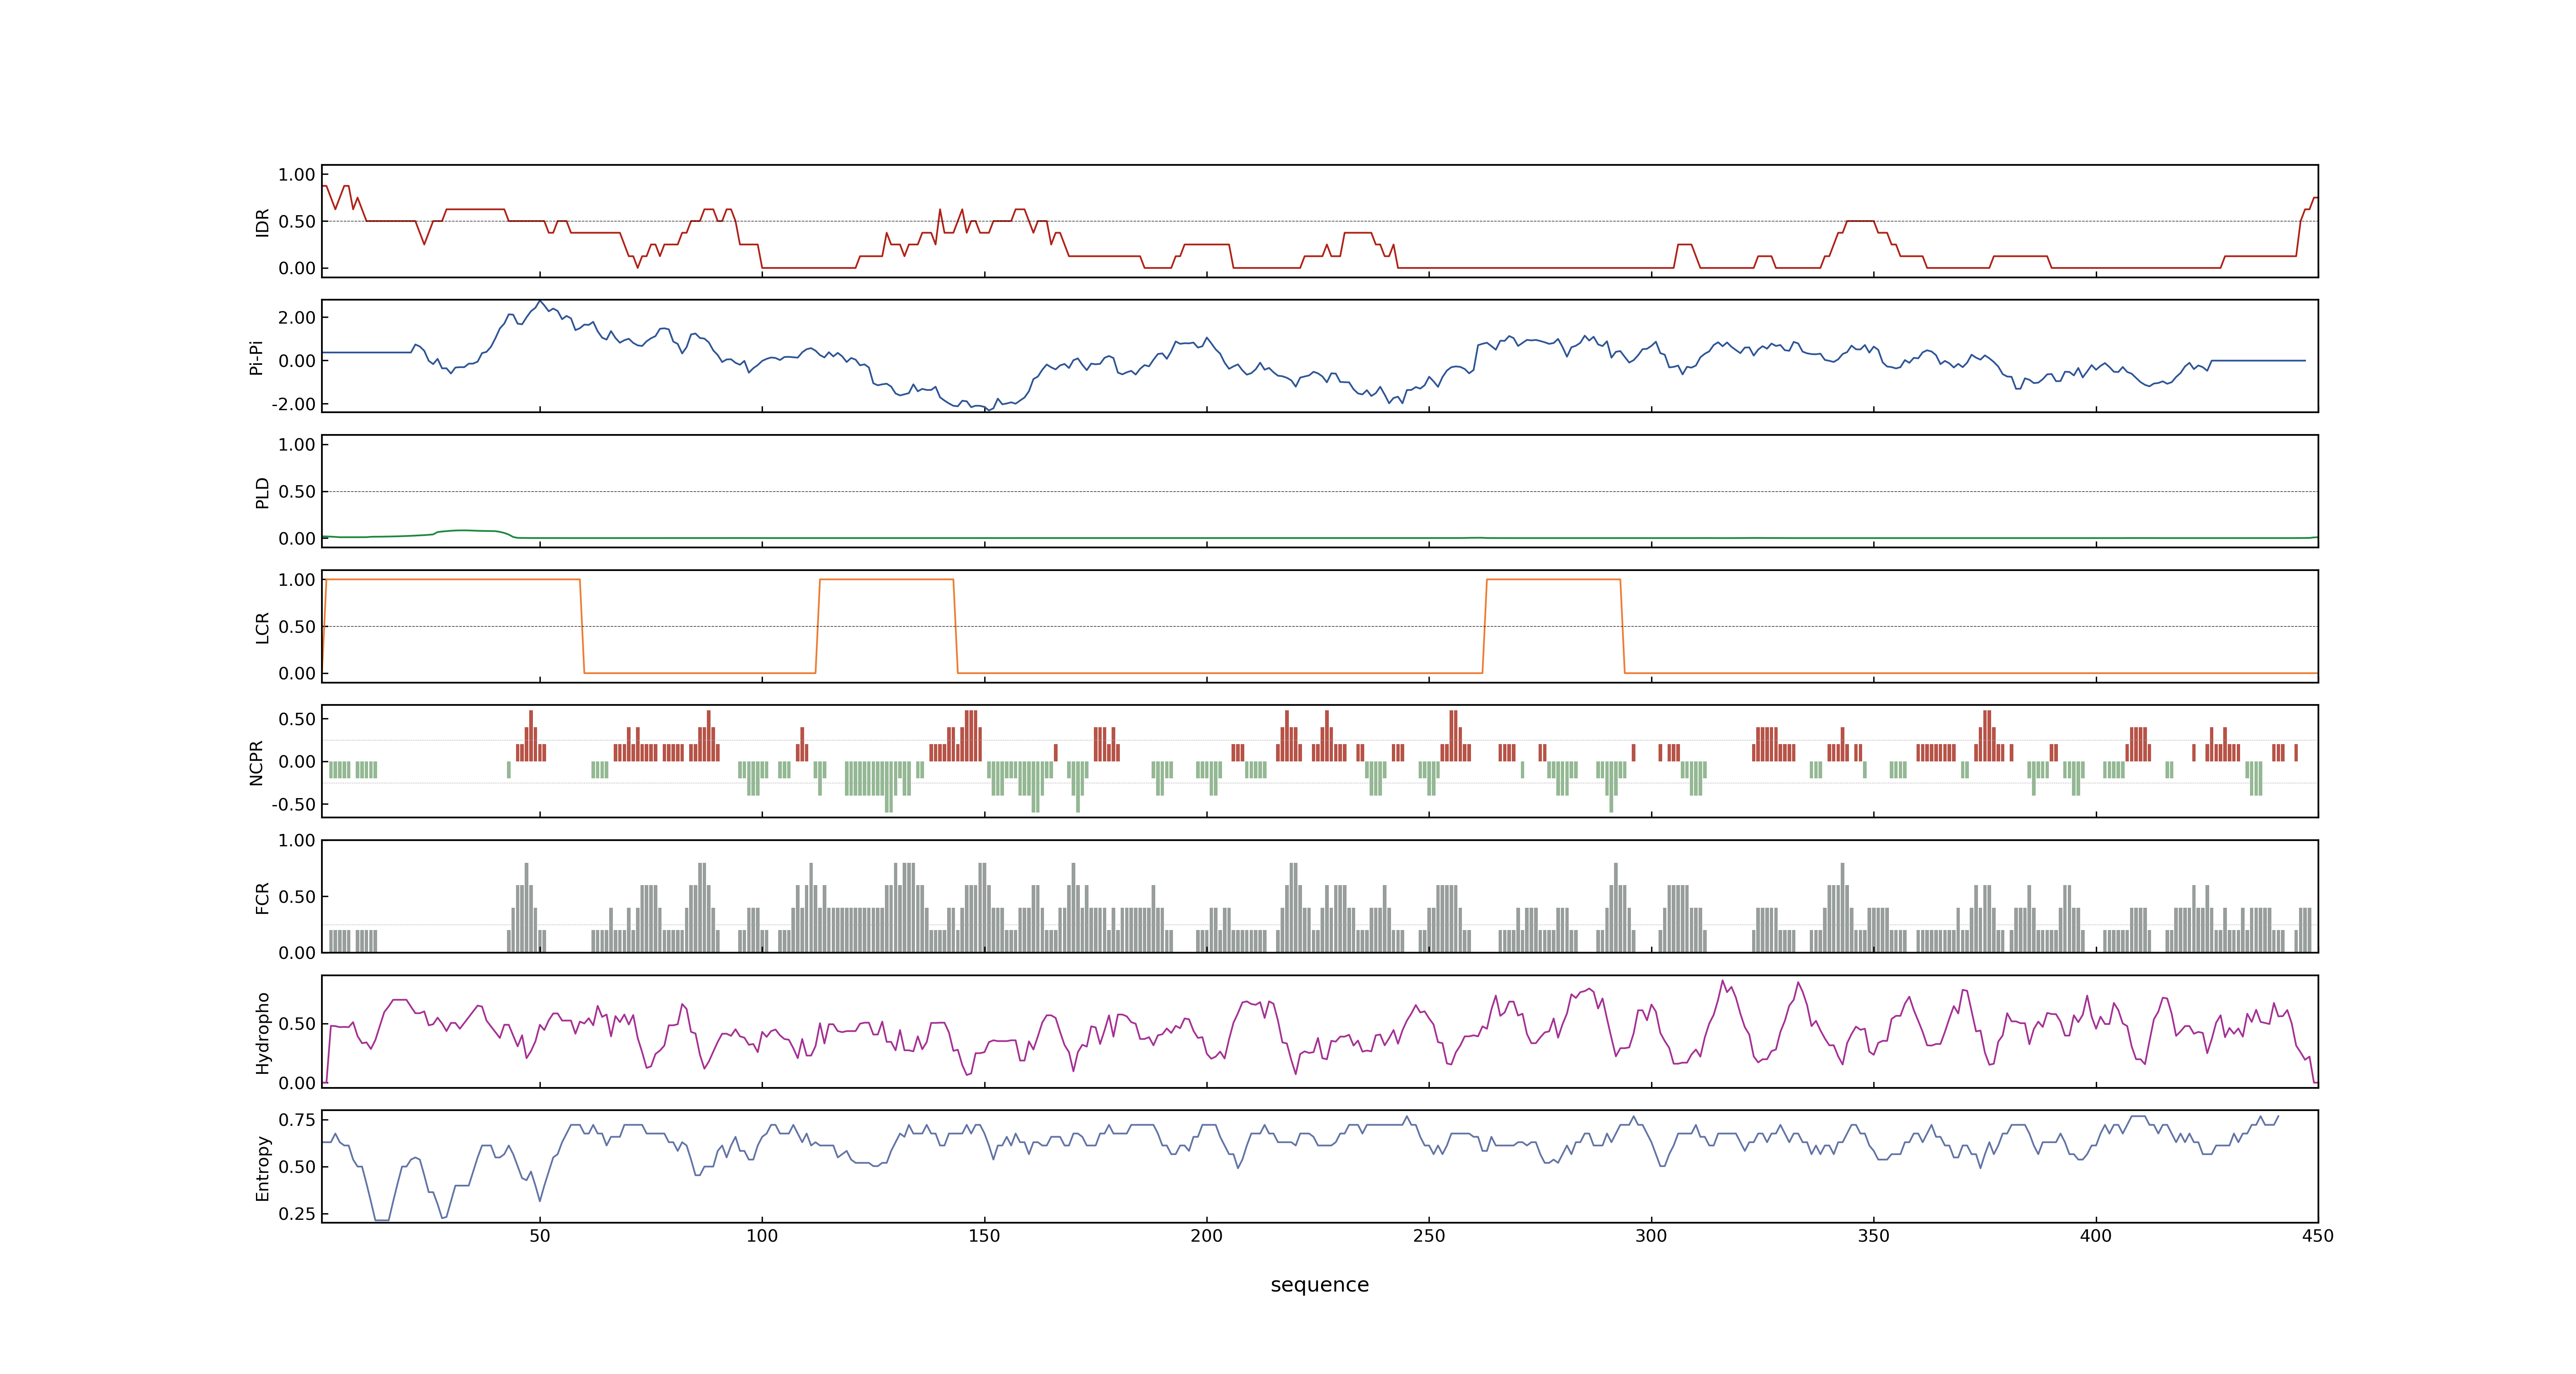Select x-axis tick label 200
Image resolution: width=2576 pixels, height=1374 pixels.
[x=1206, y=1236]
